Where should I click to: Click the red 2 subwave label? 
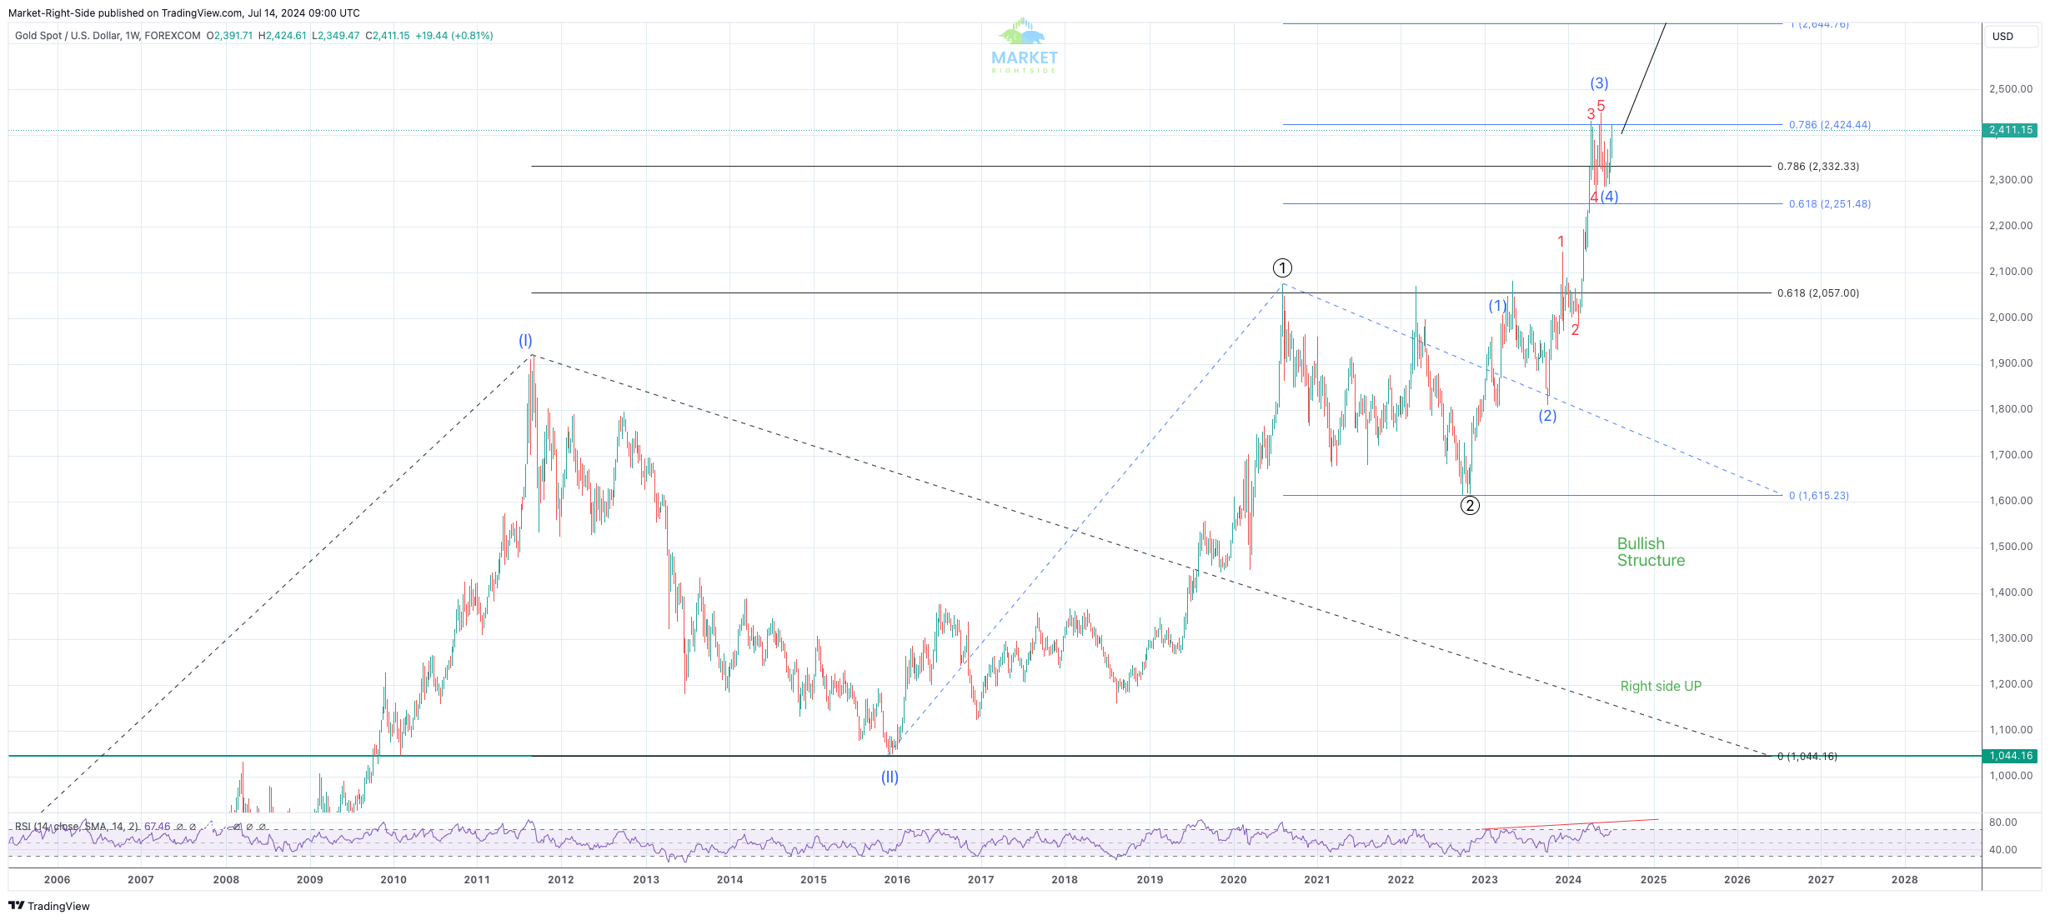(x=1575, y=330)
